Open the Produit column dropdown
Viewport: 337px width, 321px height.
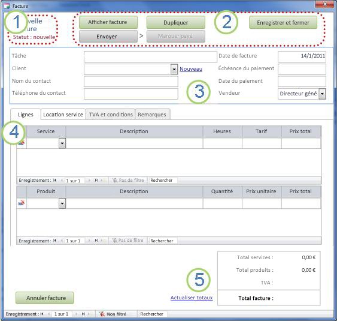point(62,203)
